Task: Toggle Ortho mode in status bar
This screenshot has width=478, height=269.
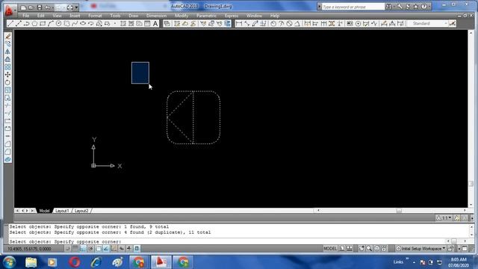Action: [x=83, y=249]
